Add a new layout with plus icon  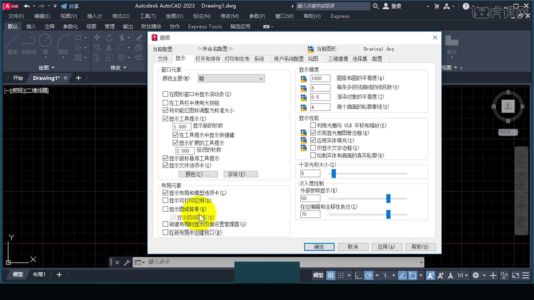point(59,274)
